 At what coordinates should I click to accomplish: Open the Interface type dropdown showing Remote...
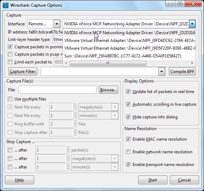pos(57,24)
